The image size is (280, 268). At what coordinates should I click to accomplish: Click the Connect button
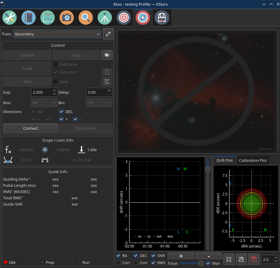[x=31, y=128]
